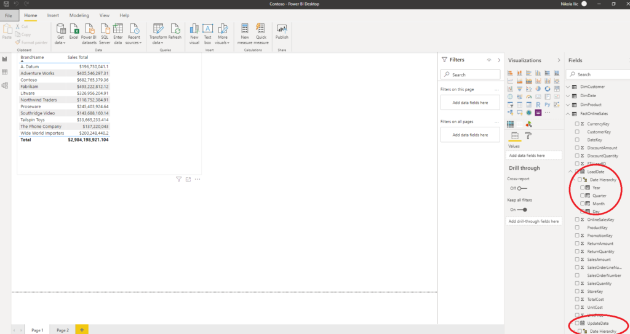The height and width of the screenshot is (334, 630).
Task: Open the View ribbon tab
Action: click(105, 15)
